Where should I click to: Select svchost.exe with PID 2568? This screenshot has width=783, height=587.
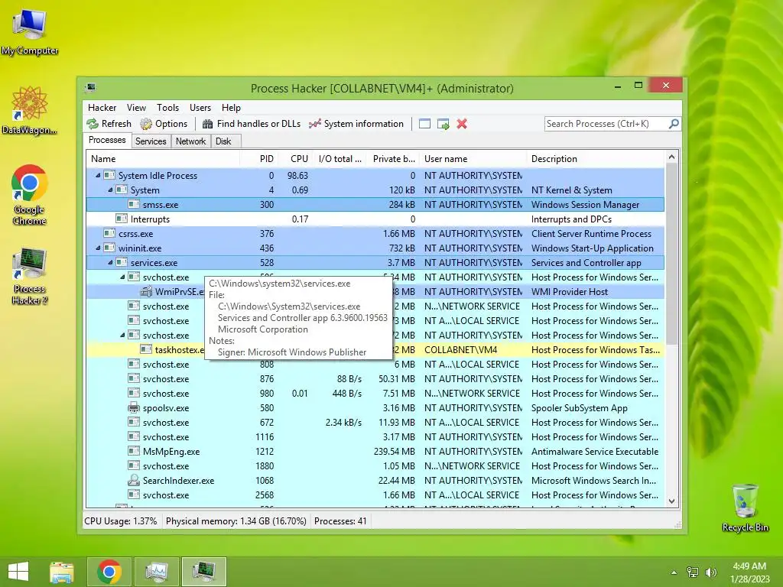pyautogui.click(x=375, y=495)
